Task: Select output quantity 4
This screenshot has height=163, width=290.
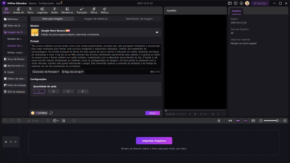Action: 83,92
